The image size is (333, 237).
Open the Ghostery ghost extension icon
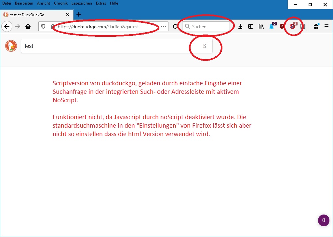[x=272, y=26]
